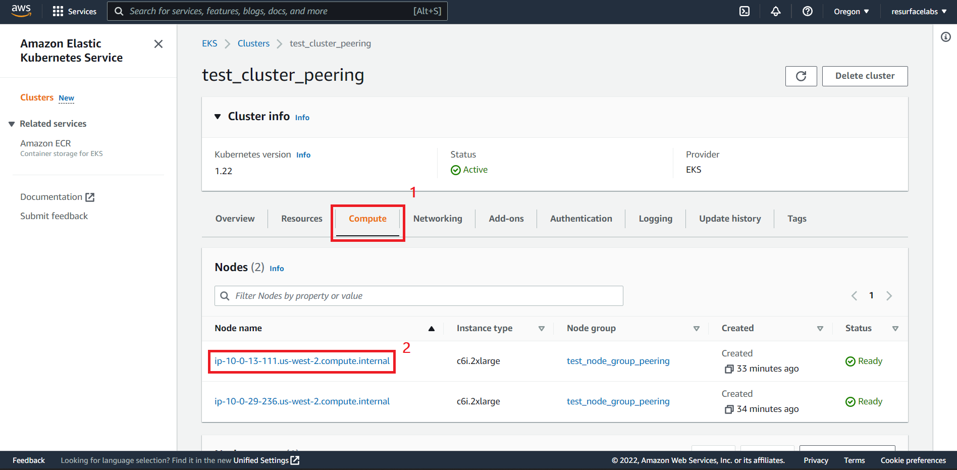957x470 pixels.
Task: Switch to the Overview tab
Action: [x=235, y=219]
